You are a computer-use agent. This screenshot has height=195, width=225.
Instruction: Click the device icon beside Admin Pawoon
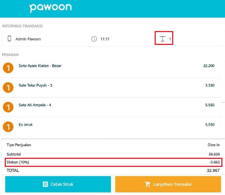click(9, 39)
